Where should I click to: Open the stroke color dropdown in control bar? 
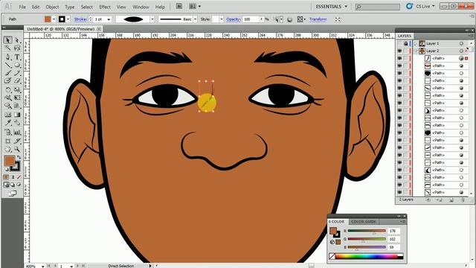68,19
